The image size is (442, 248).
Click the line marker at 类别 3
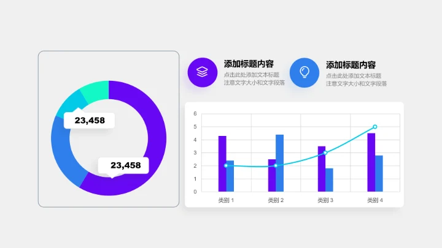[x=325, y=152]
